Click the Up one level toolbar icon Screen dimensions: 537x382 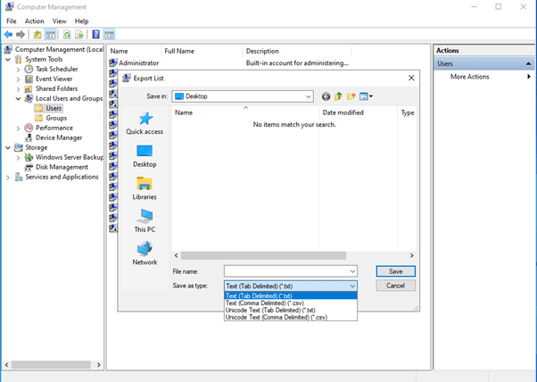37,34
